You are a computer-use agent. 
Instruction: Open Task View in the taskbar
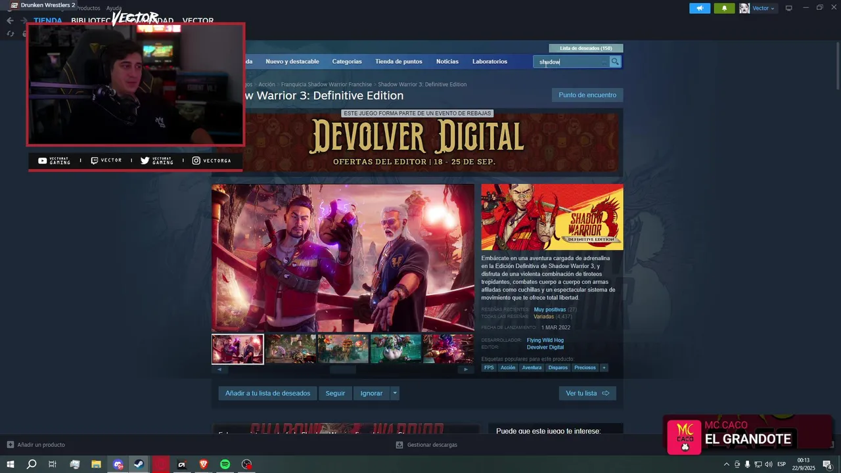(53, 464)
